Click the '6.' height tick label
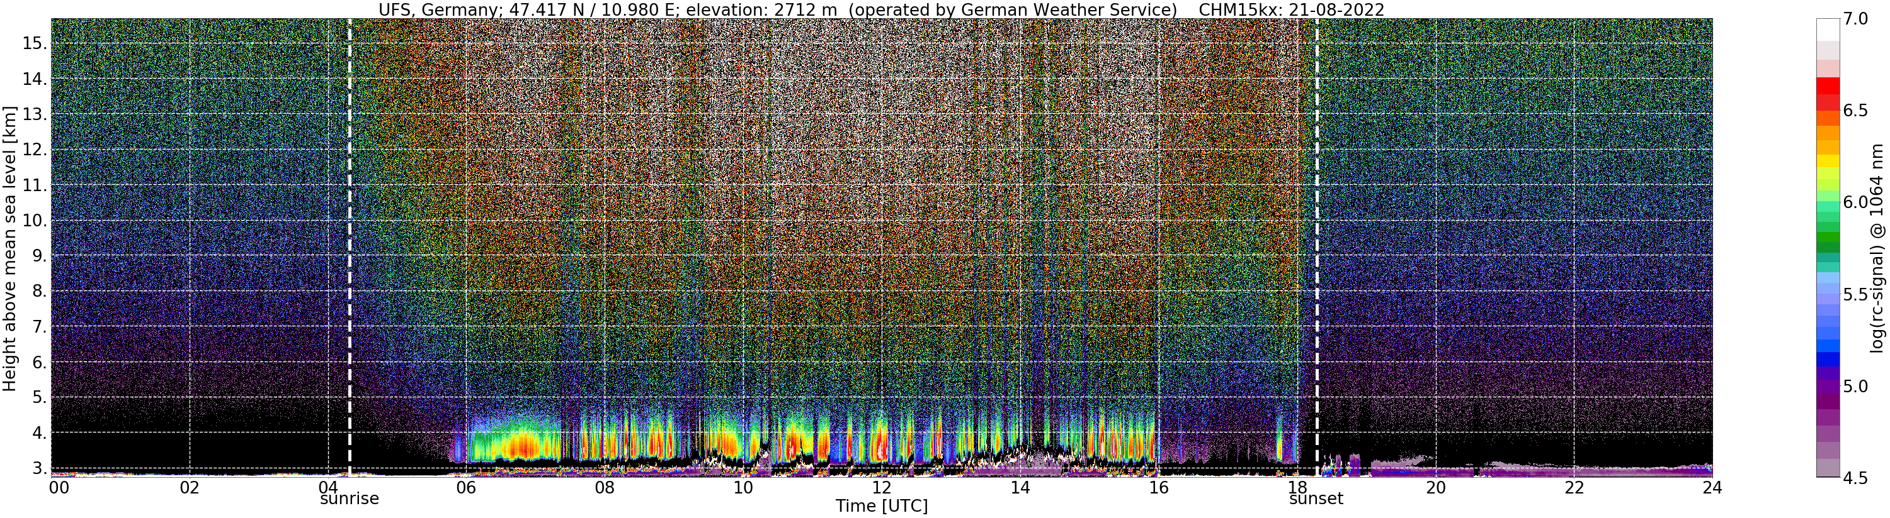The width and height of the screenshot is (1890, 518). coord(39,362)
